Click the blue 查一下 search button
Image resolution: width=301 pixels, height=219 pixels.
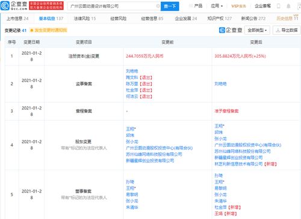click(170, 6)
